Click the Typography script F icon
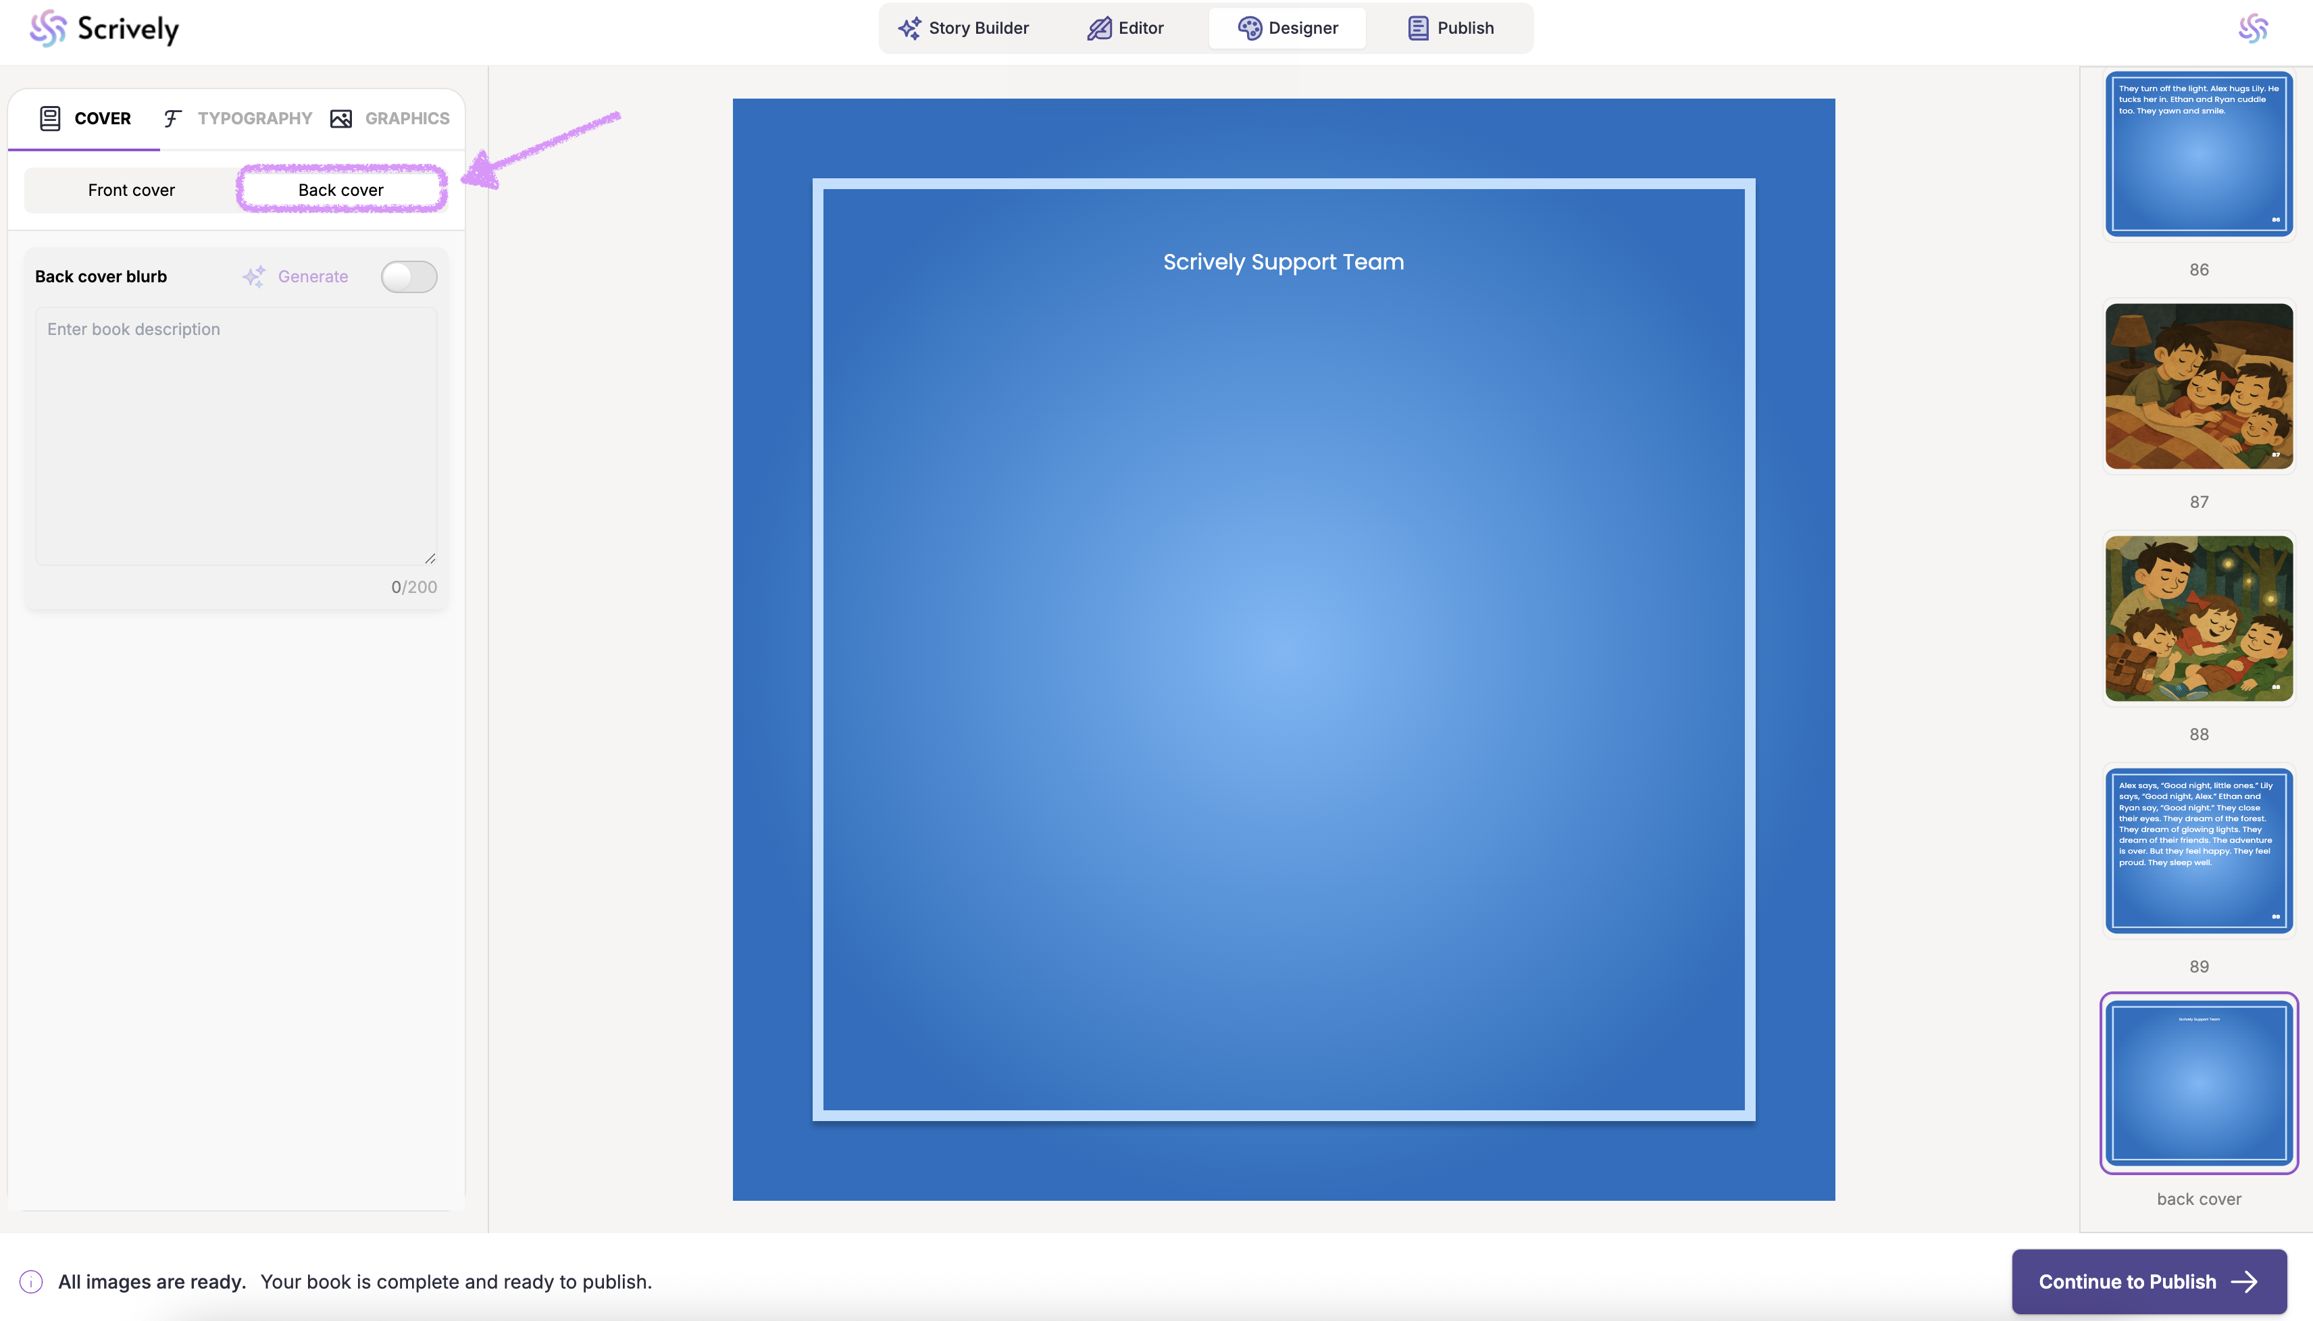This screenshot has height=1321, width=2313. (172, 118)
